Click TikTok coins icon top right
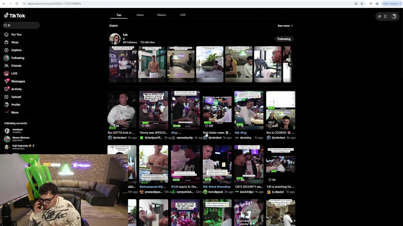This screenshot has height=226, width=403. (x=379, y=16)
